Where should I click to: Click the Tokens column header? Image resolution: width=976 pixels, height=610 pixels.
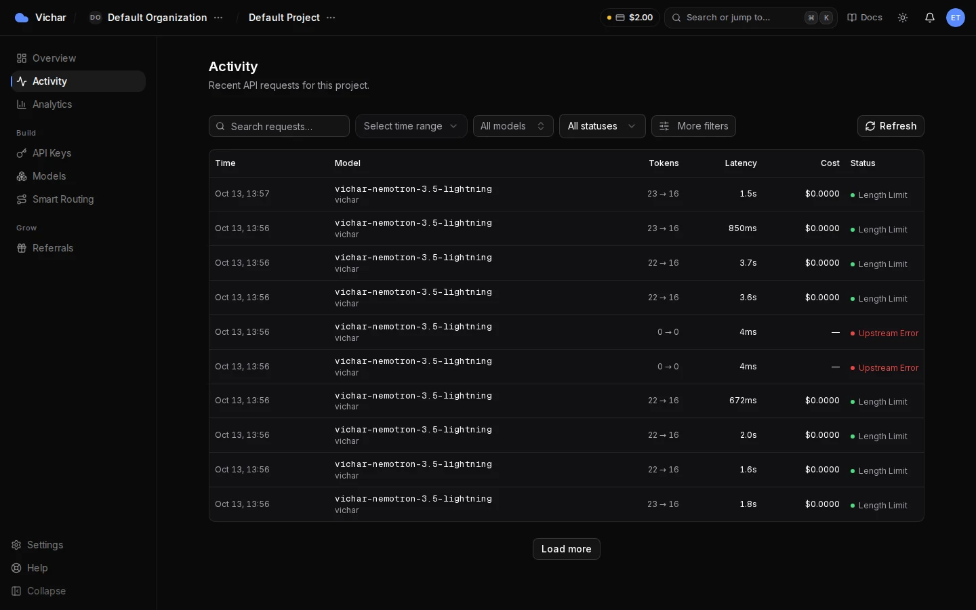[664, 163]
